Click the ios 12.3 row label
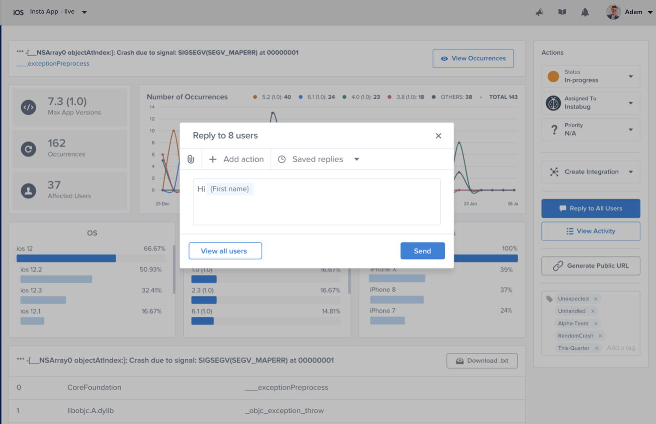The image size is (656, 424). (31, 290)
